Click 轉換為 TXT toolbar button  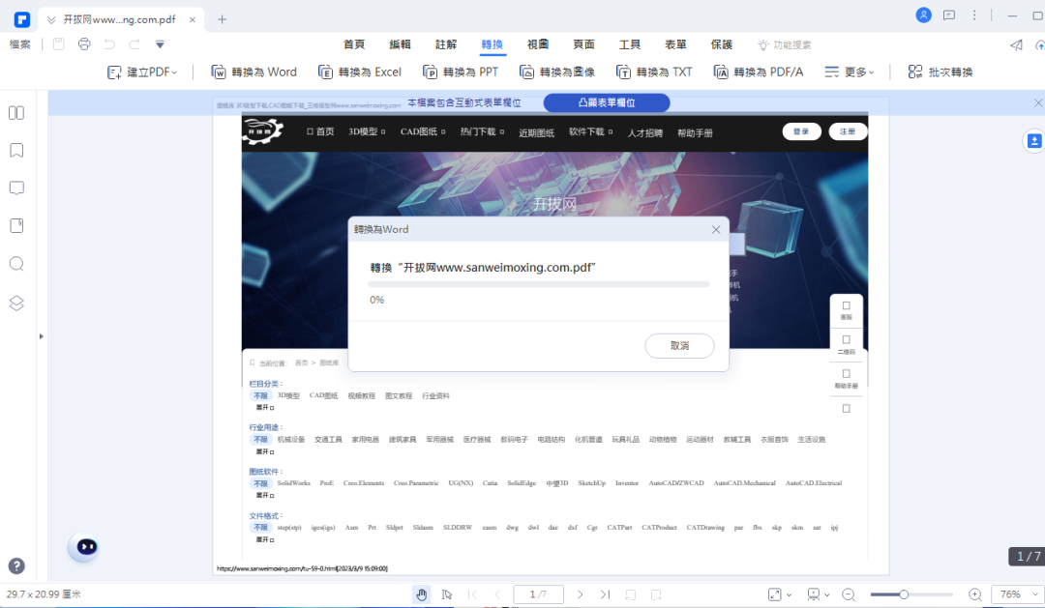click(654, 72)
